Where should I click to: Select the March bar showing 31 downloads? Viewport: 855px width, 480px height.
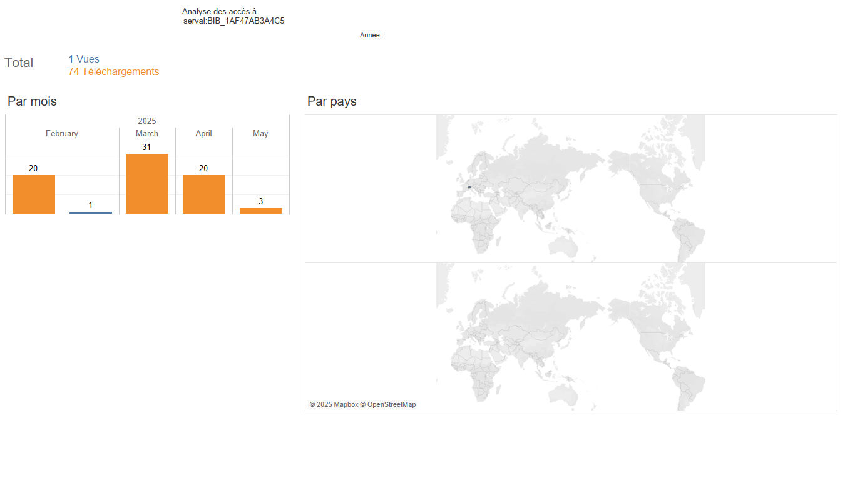click(147, 184)
